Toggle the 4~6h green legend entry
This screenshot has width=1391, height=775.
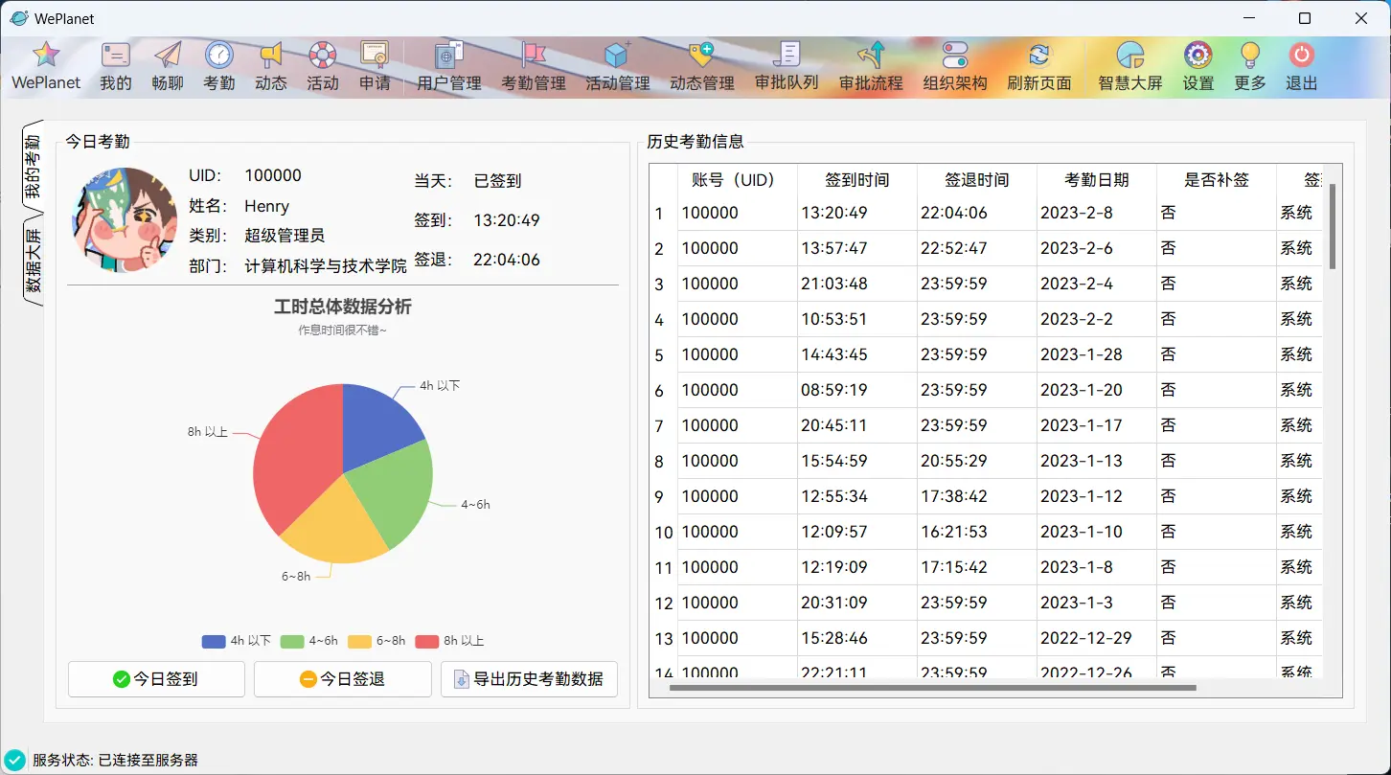tap(309, 641)
